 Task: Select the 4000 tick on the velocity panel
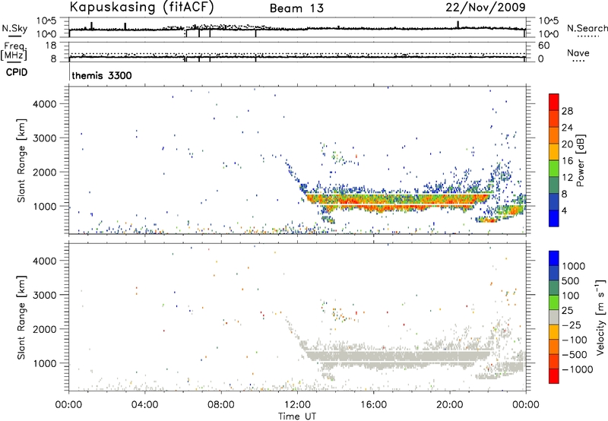pos(45,261)
